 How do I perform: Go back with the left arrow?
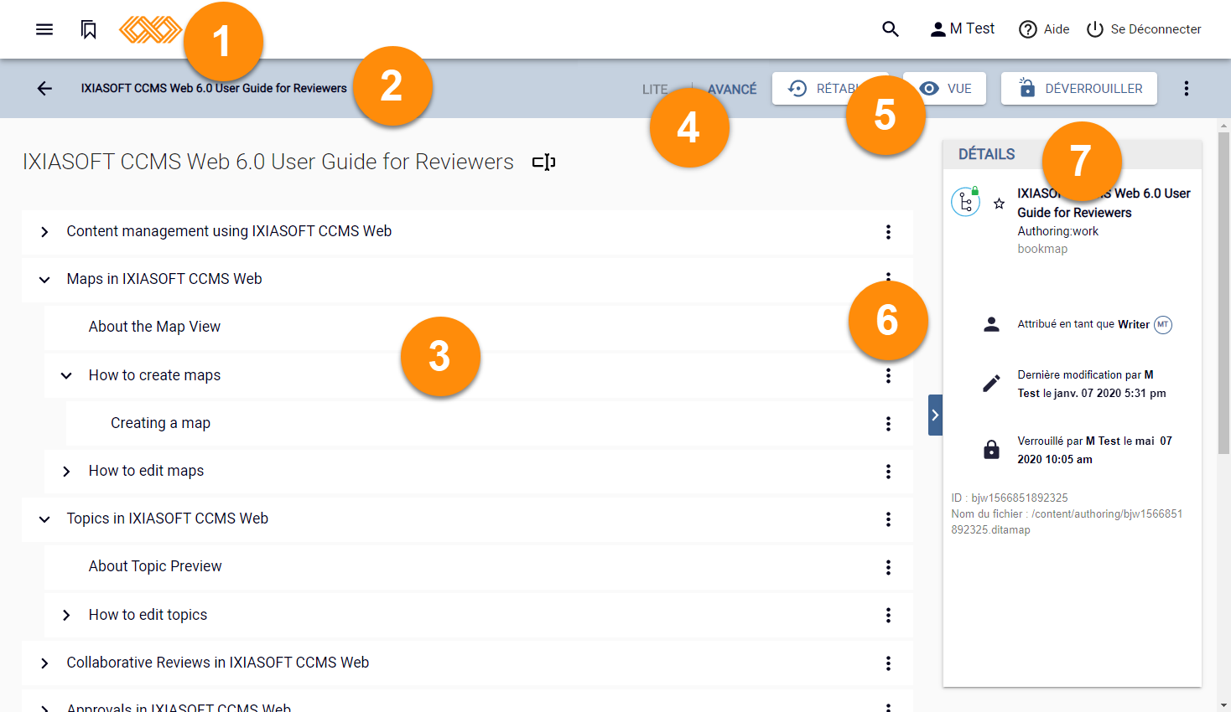coord(44,88)
